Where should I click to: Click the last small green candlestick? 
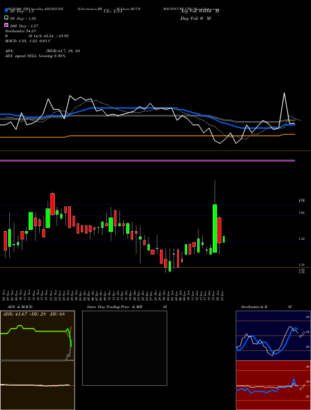click(223, 239)
